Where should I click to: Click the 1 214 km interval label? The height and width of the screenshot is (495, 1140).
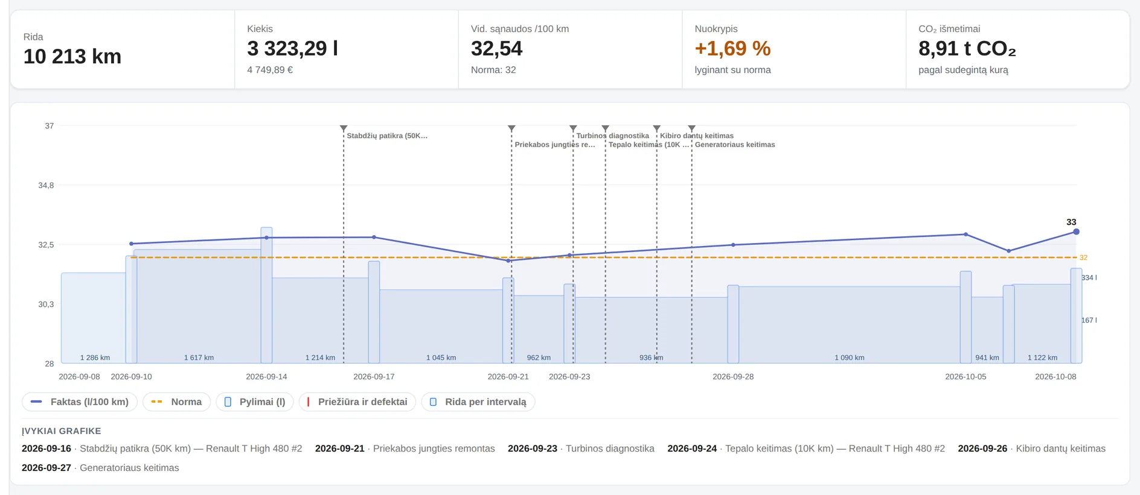tap(320, 358)
